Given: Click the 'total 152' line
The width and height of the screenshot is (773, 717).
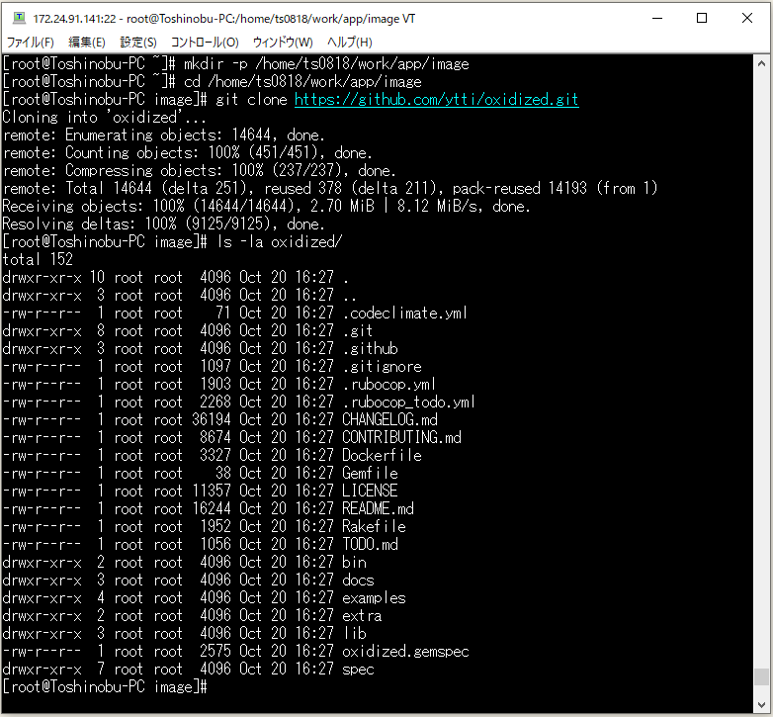Looking at the screenshot, I should click(x=38, y=259).
